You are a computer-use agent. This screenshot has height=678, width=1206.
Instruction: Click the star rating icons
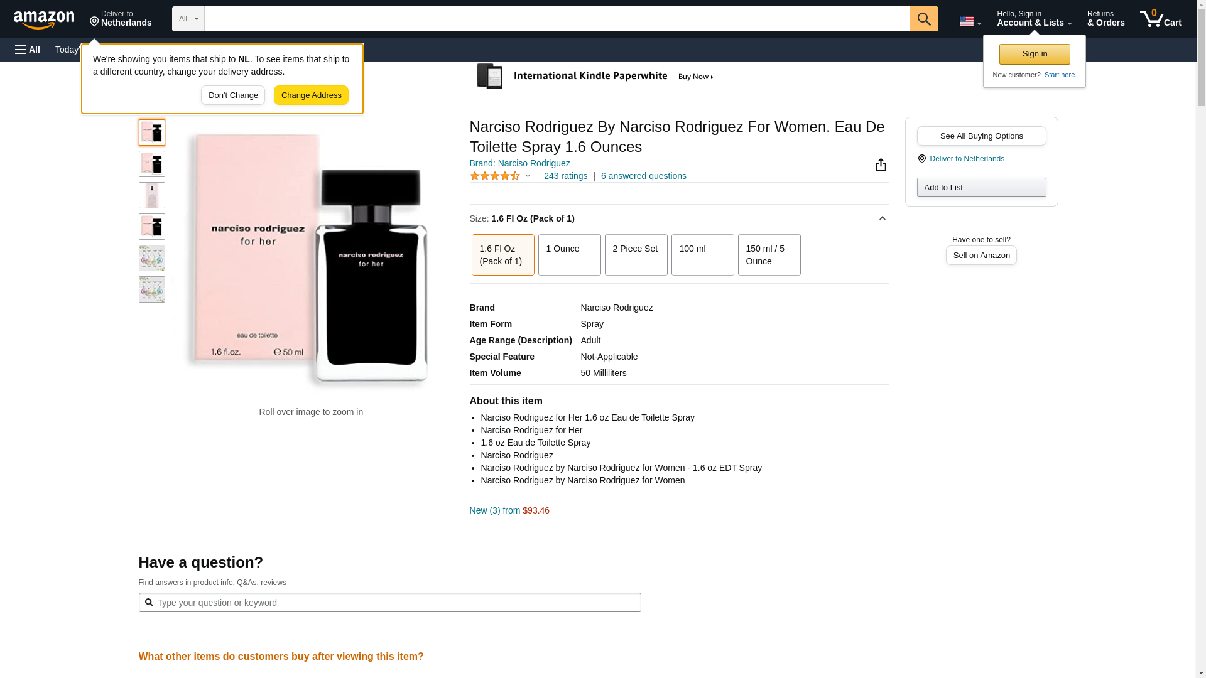tap(495, 176)
